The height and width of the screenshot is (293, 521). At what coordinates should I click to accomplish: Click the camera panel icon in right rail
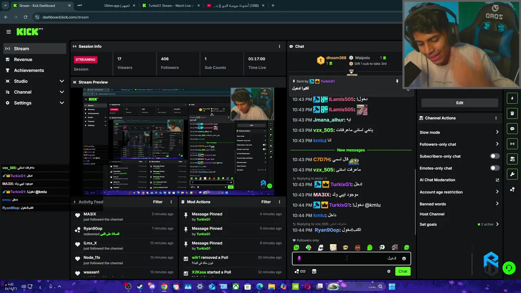(x=512, y=159)
